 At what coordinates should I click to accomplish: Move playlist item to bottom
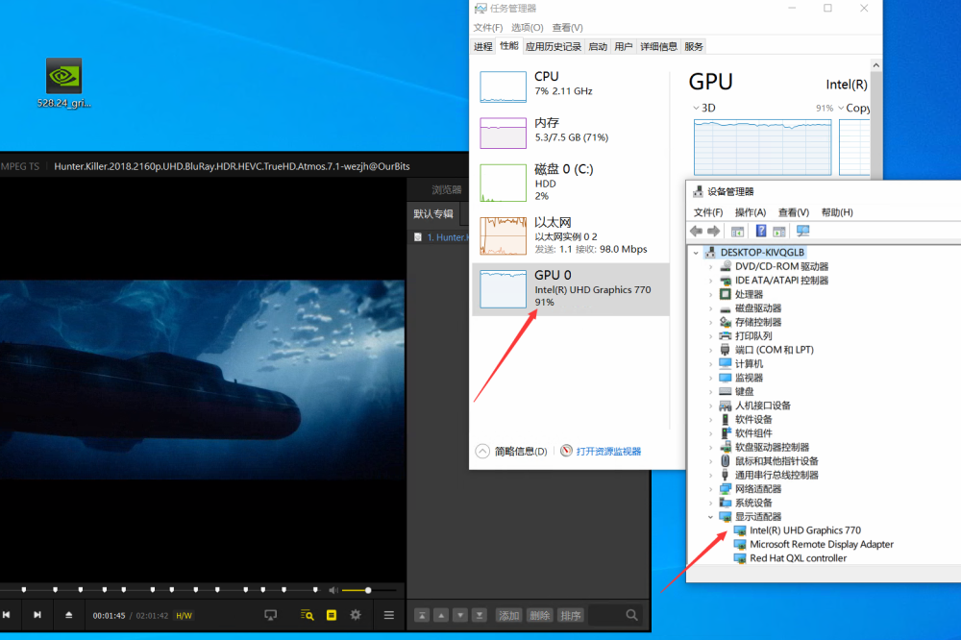480,615
